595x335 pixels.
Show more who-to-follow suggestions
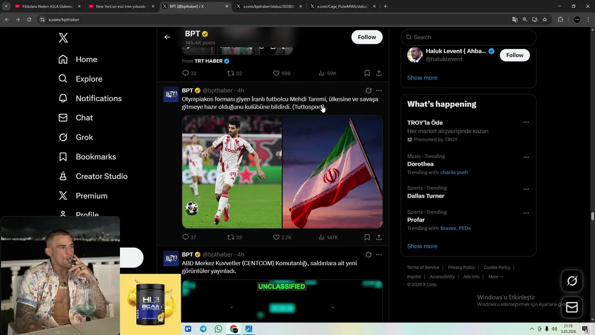[x=422, y=78]
